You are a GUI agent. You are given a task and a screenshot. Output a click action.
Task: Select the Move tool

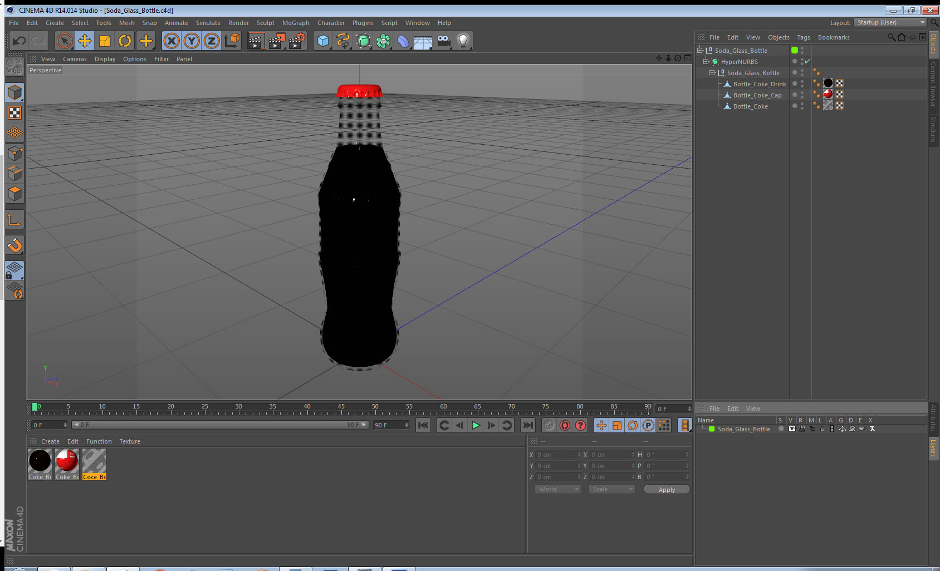(85, 41)
